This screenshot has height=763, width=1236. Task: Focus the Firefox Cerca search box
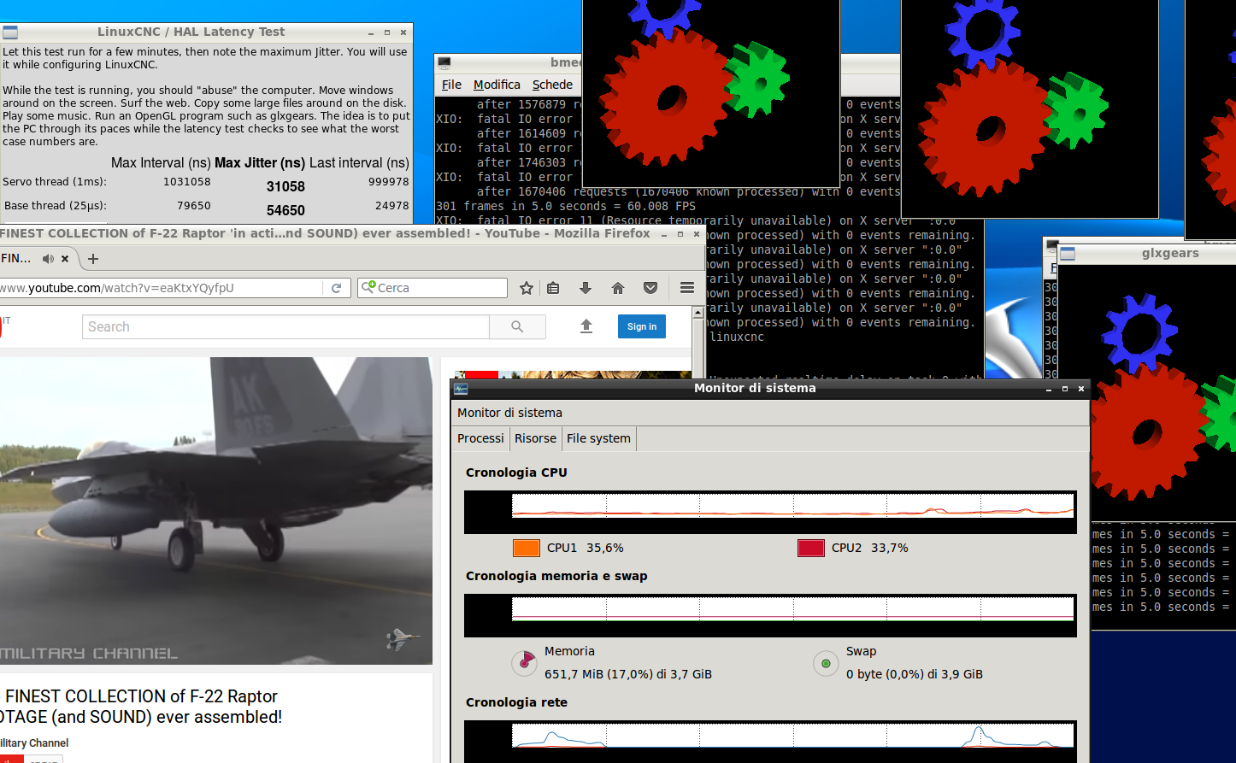pos(433,288)
